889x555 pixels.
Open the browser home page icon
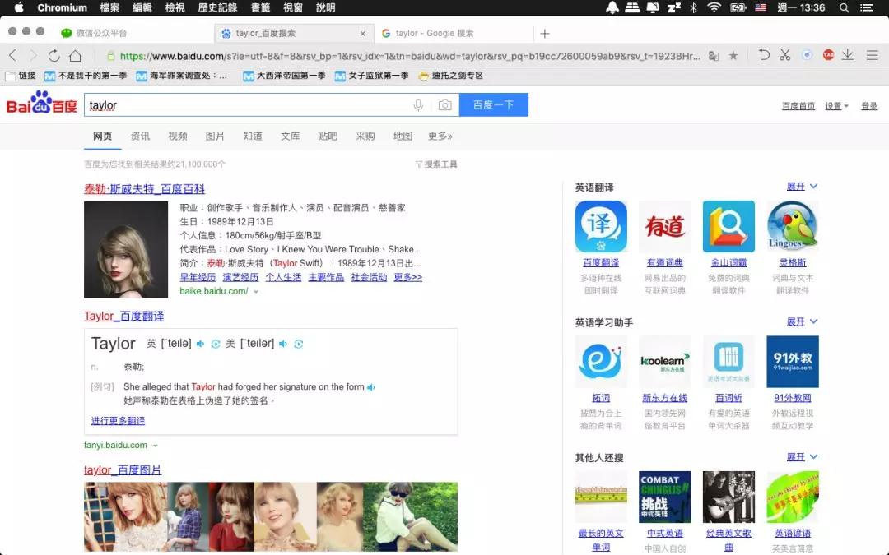[76, 56]
